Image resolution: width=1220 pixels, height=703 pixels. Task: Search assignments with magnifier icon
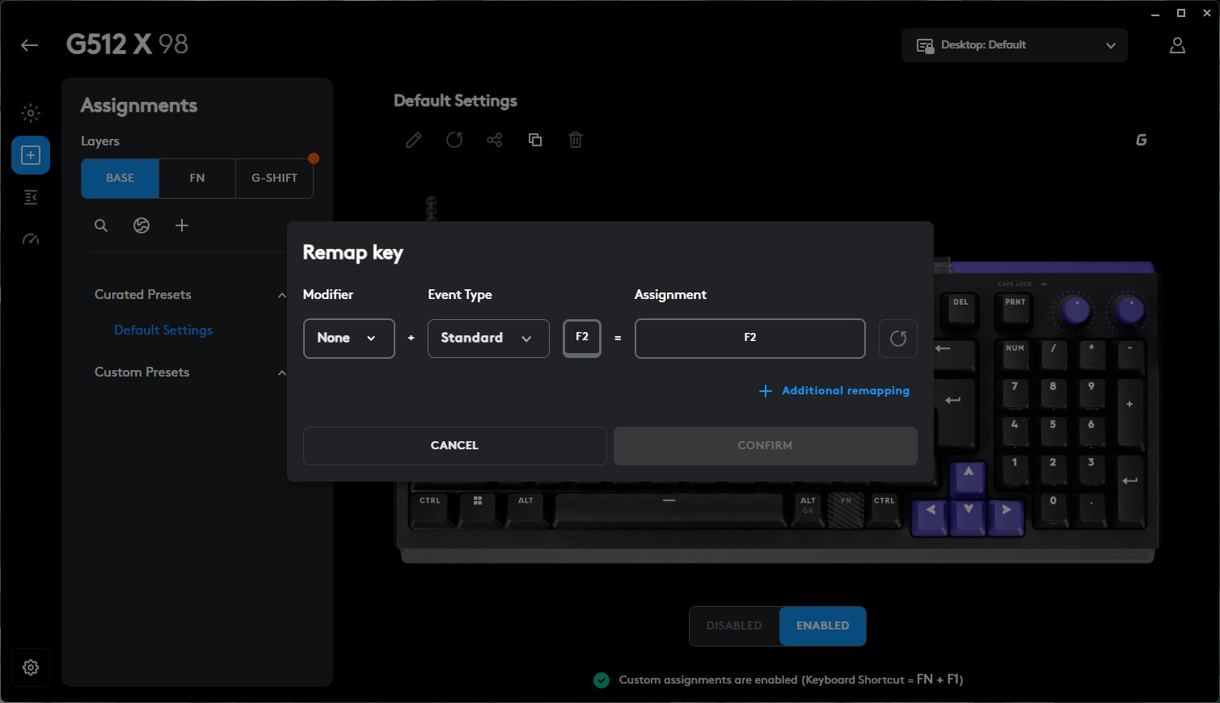(101, 225)
